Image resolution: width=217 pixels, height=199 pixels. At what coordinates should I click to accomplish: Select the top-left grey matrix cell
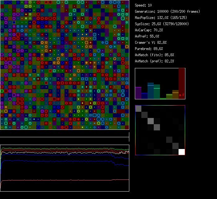click(x=138, y=108)
